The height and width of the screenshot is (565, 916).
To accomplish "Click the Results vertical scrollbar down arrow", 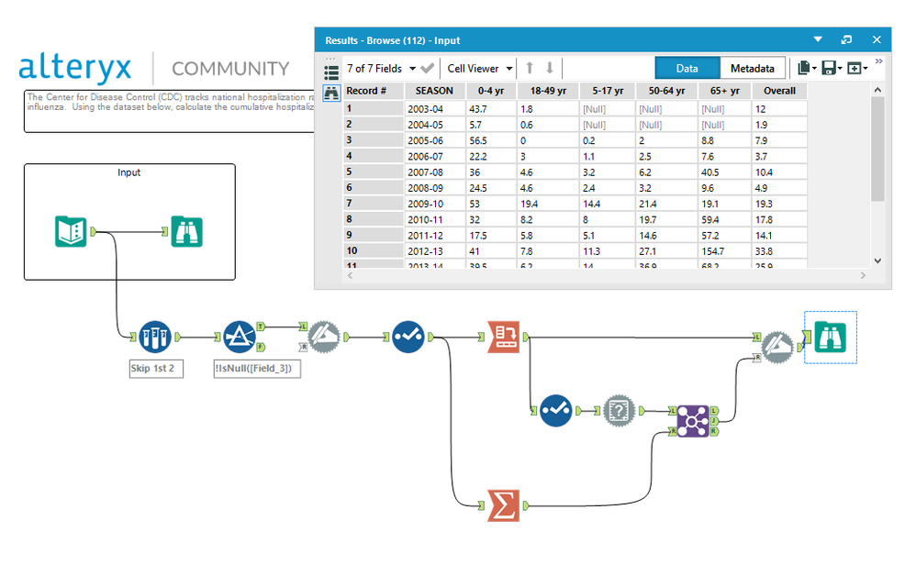I will (877, 260).
